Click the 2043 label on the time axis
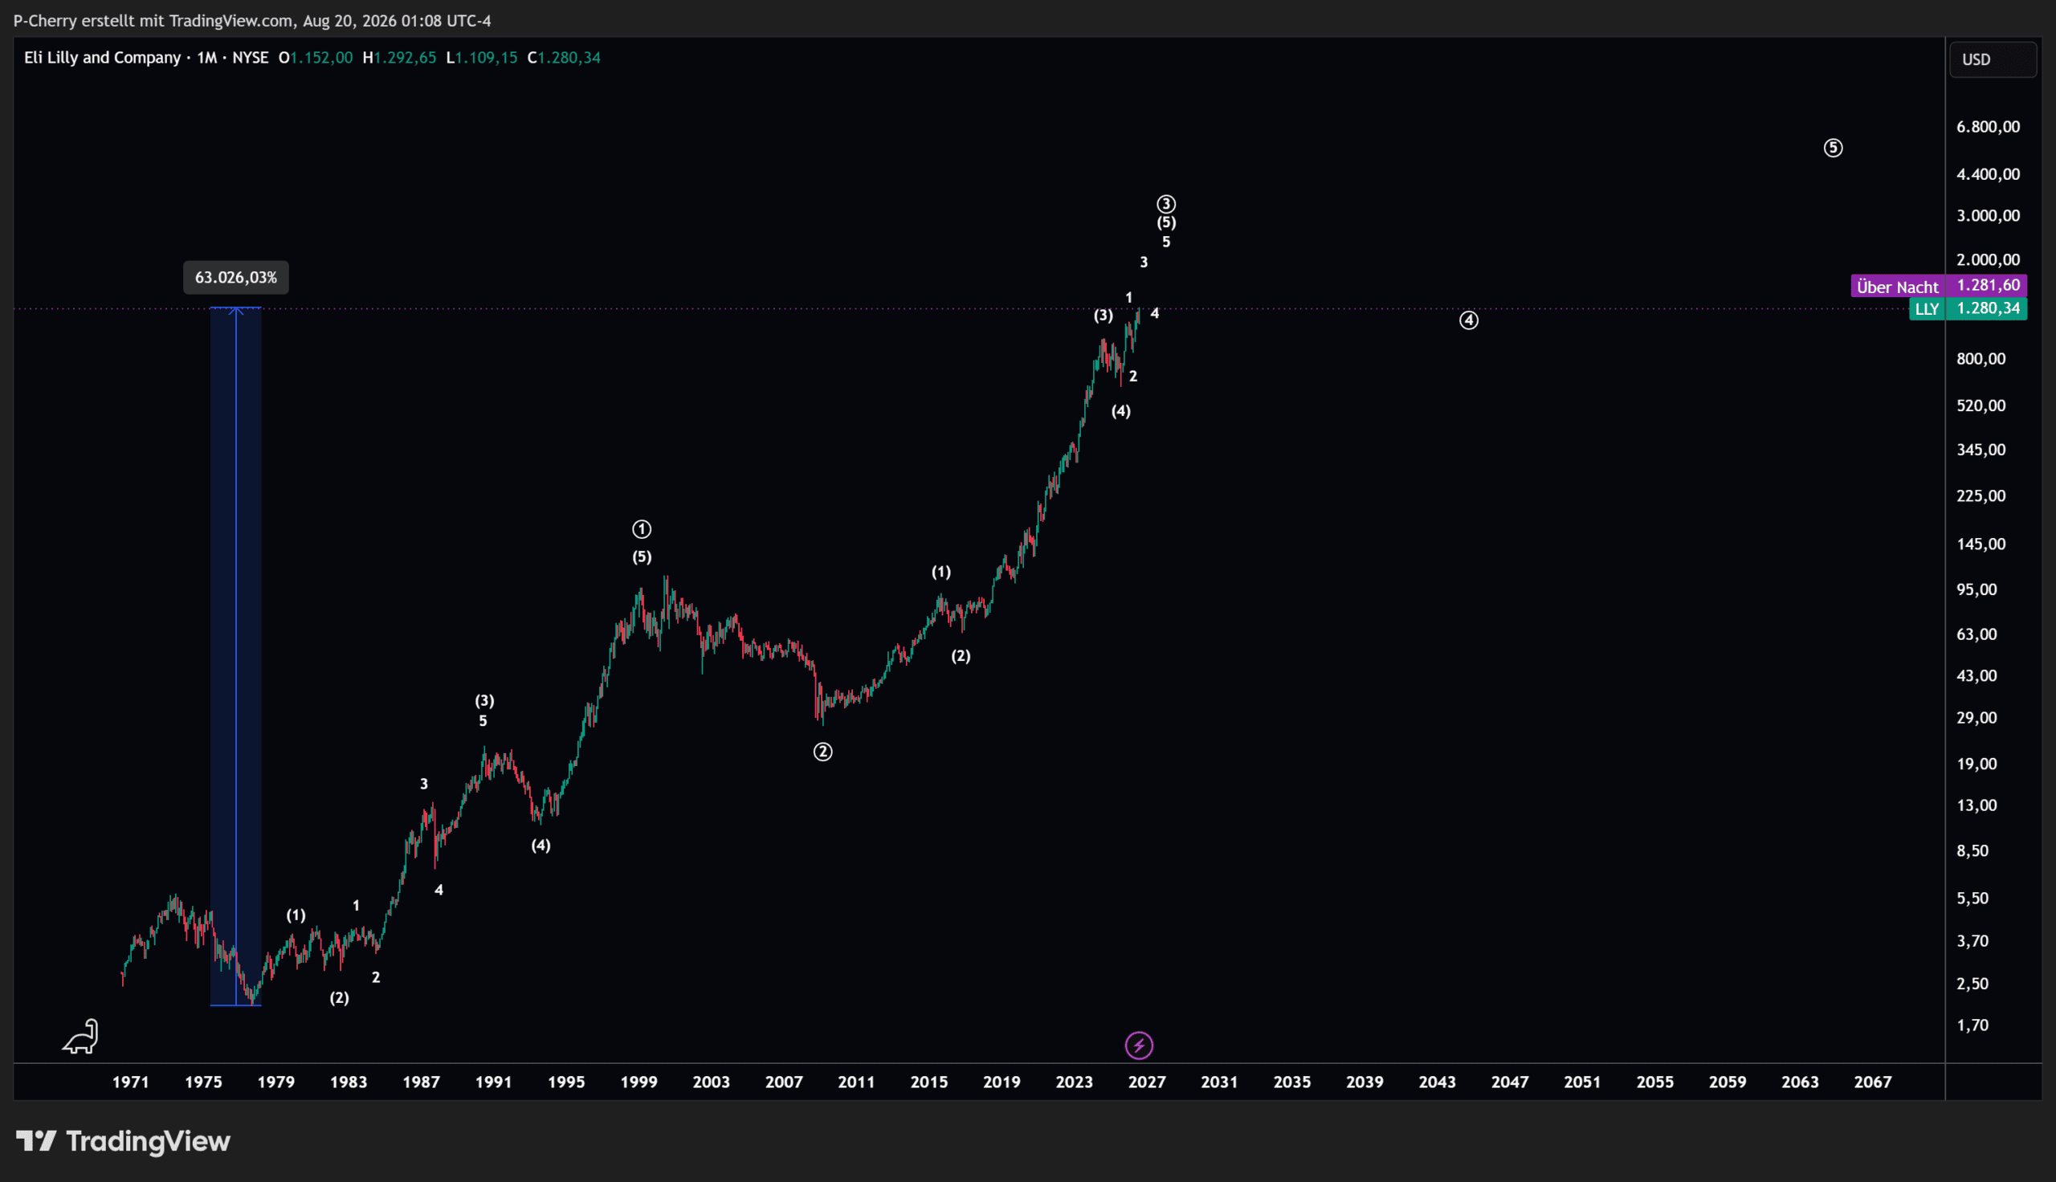2056x1182 pixels. 1438,1082
